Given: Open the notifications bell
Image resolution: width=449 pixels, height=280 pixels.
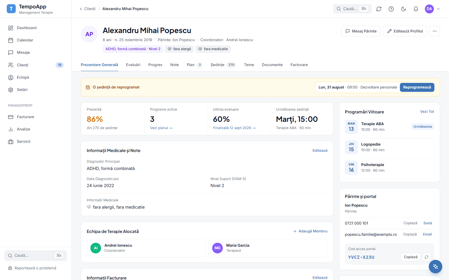Looking at the screenshot, I should [x=416, y=9].
